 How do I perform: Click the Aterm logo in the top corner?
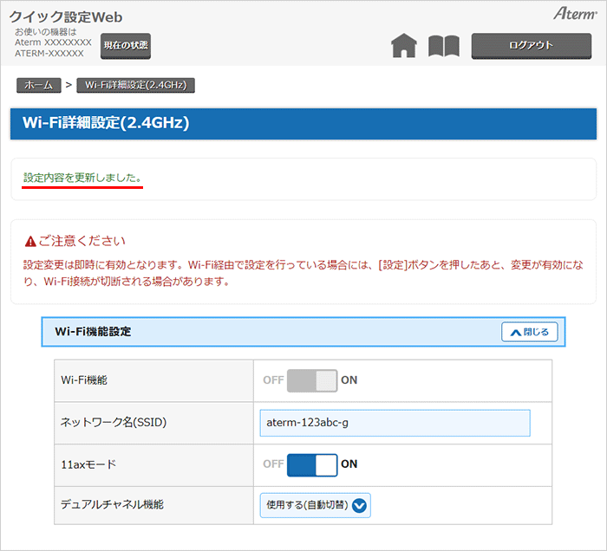(x=574, y=15)
